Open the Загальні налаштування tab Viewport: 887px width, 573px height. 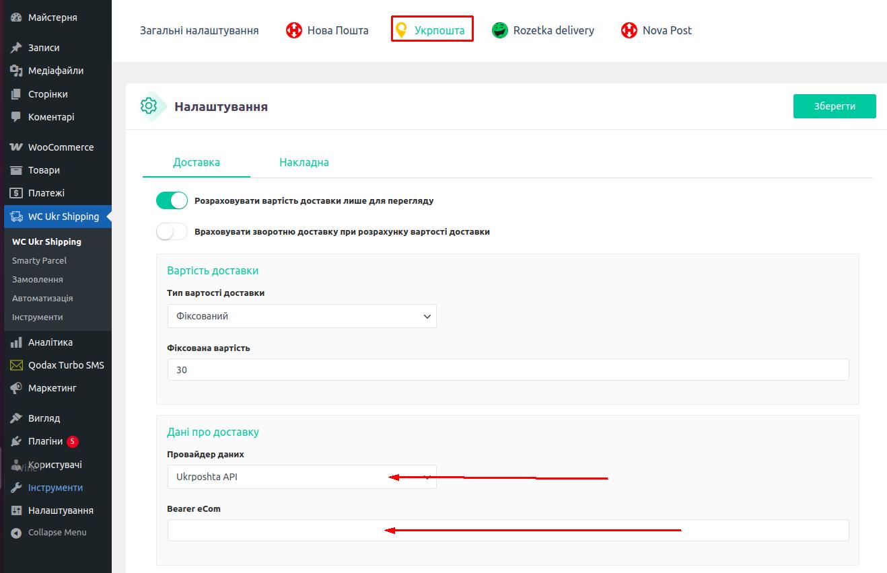click(x=199, y=30)
